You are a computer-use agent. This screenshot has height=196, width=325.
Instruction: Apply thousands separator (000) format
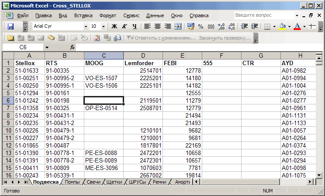(211, 26)
